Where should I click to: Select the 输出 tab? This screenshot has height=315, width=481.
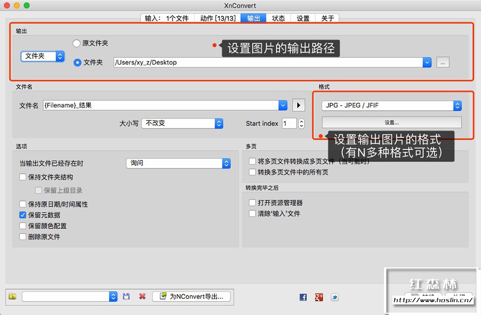pos(254,18)
